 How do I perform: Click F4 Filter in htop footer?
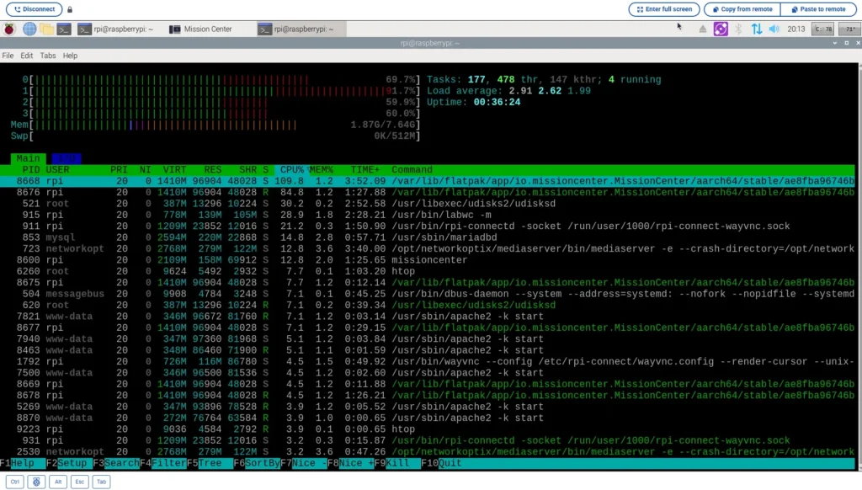click(162, 463)
